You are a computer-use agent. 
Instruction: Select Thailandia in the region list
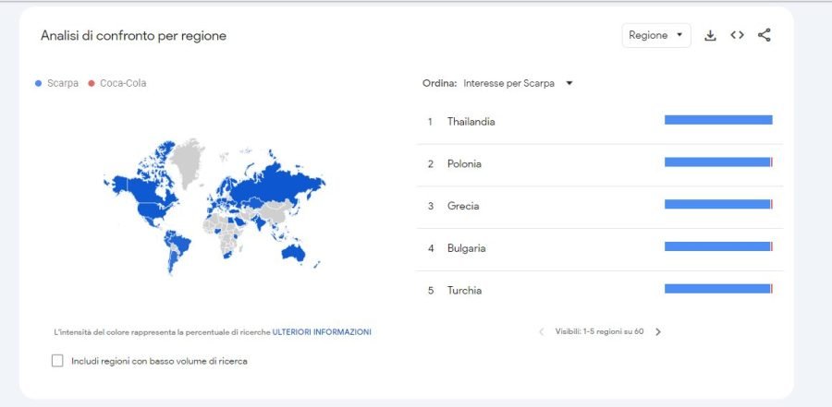471,121
